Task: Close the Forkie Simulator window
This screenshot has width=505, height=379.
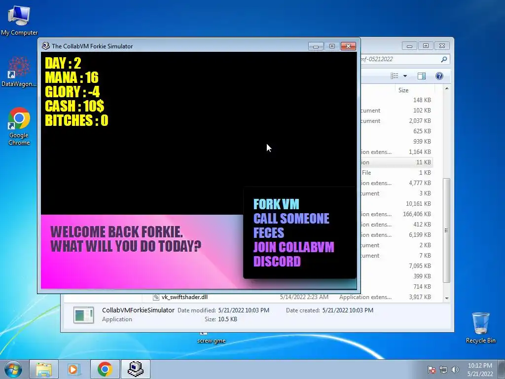Action: tap(349, 46)
